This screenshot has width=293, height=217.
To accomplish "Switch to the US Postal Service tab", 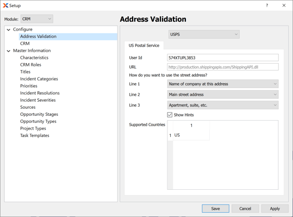I will (x=144, y=46).
